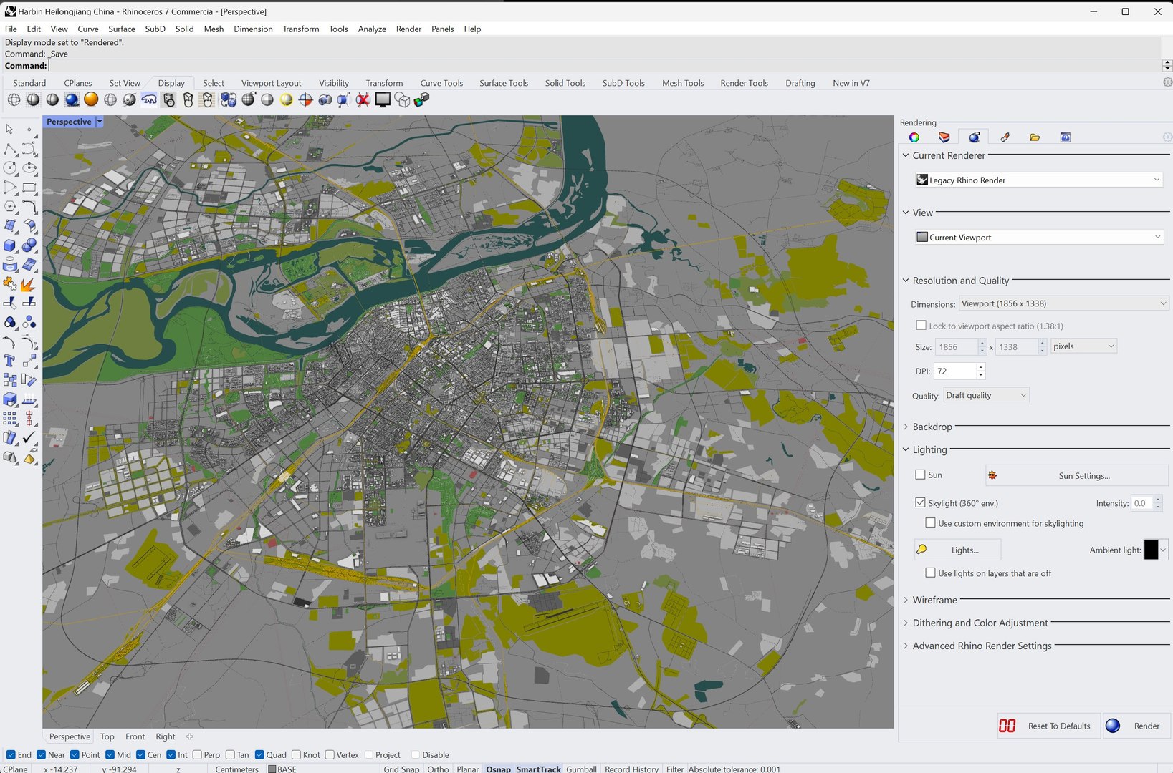Enable the Sun lighting checkbox
Image resolution: width=1173 pixels, height=773 pixels.
pyautogui.click(x=921, y=475)
